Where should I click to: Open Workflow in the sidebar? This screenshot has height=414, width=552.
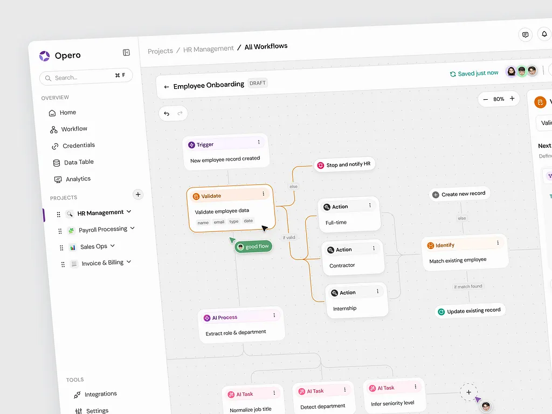click(x=68, y=129)
